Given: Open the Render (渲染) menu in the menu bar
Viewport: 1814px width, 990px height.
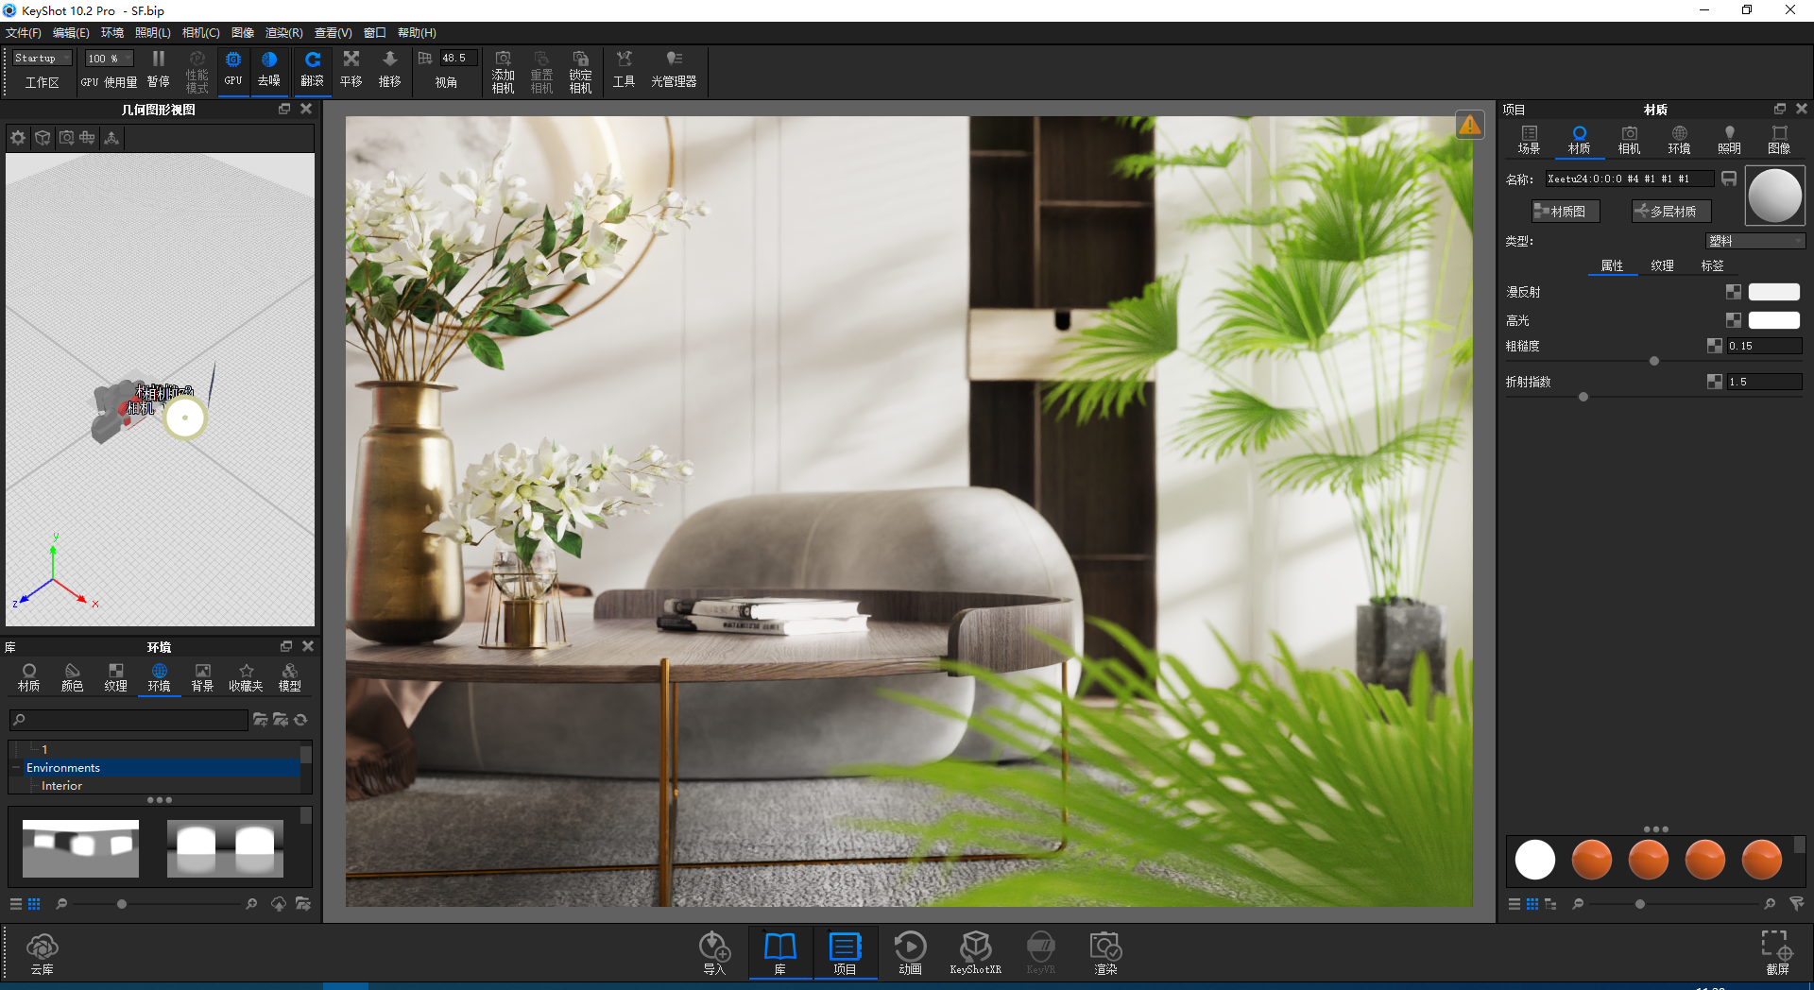Looking at the screenshot, I should [283, 33].
